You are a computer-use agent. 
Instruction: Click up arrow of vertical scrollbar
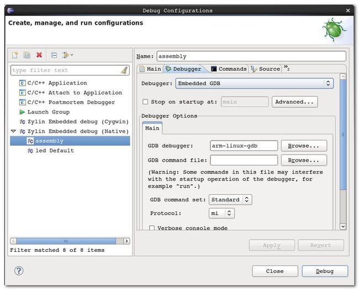tap(343, 76)
